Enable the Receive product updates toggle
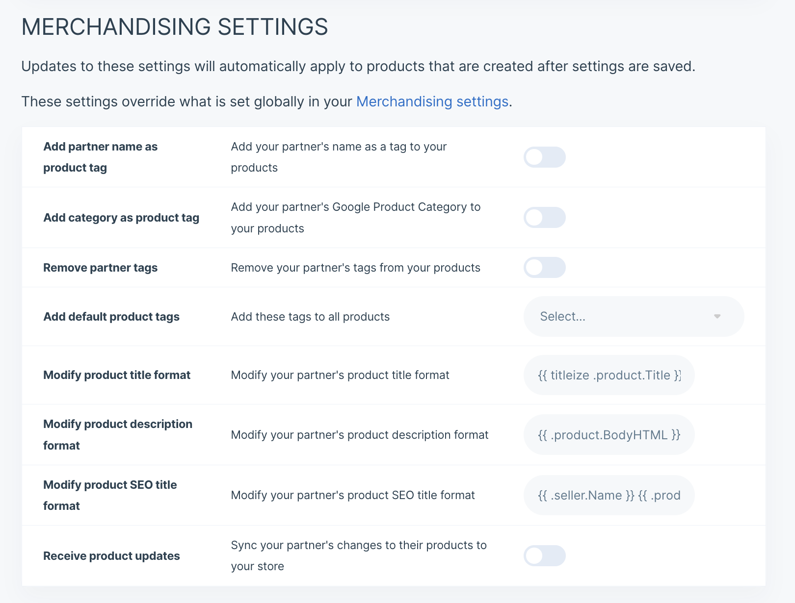This screenshot has height=603, width=795. click(x=544, y=556)
